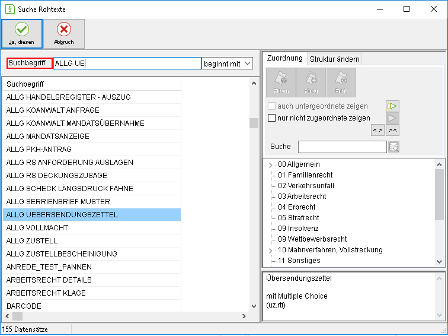This screenshot has height=336, width=448.
Task: Cancel via the red Abbruch icon
Action: 64,34
